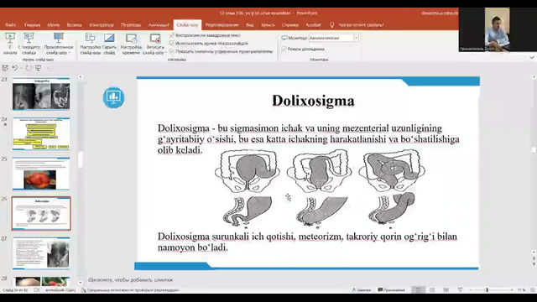Toggle Показать элементы управления проигрывателем checkbox
This screenshot has height=302, width=537.
[x=172, y=51]
